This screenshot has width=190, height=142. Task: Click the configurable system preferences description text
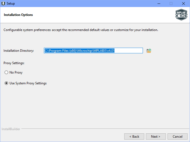tap(81, 30)
